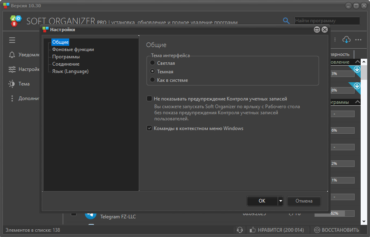The width and height of the screenshot is (370, 237).
Task: Open the Фоновые функции settings section
Action: pyautogui.click(x=73, y=49)
